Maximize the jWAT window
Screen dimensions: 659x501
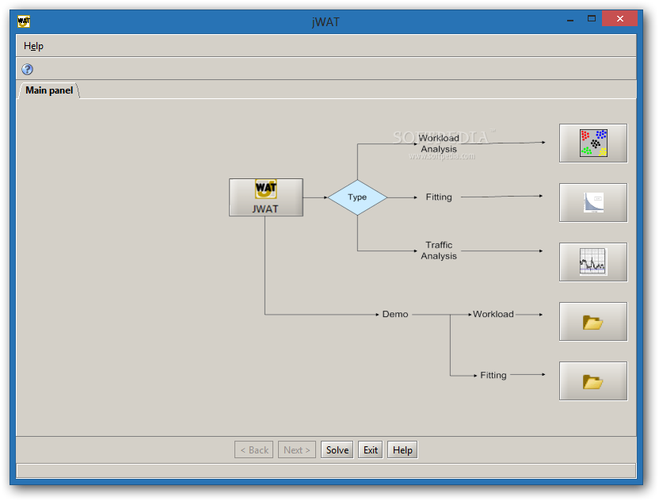[592, 18]
